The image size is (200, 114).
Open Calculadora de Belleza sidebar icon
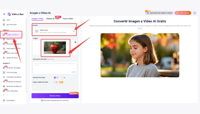pos(4,77)
